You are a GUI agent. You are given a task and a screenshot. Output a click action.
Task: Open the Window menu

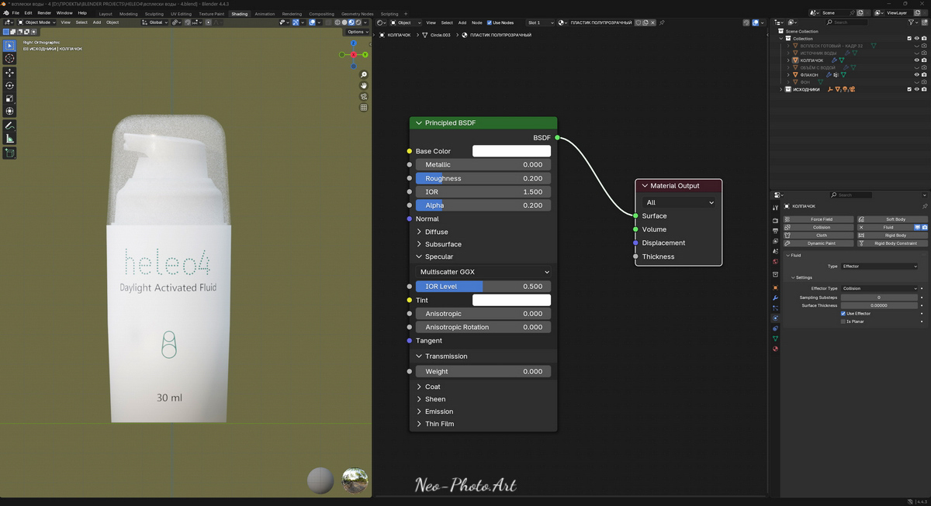64,13
